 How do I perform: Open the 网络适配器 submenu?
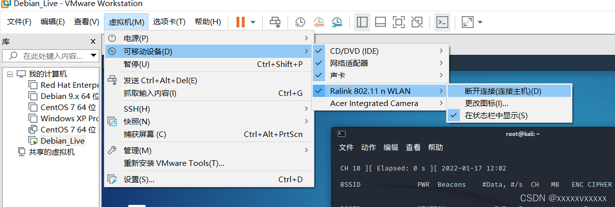click(x=379, y=63)
